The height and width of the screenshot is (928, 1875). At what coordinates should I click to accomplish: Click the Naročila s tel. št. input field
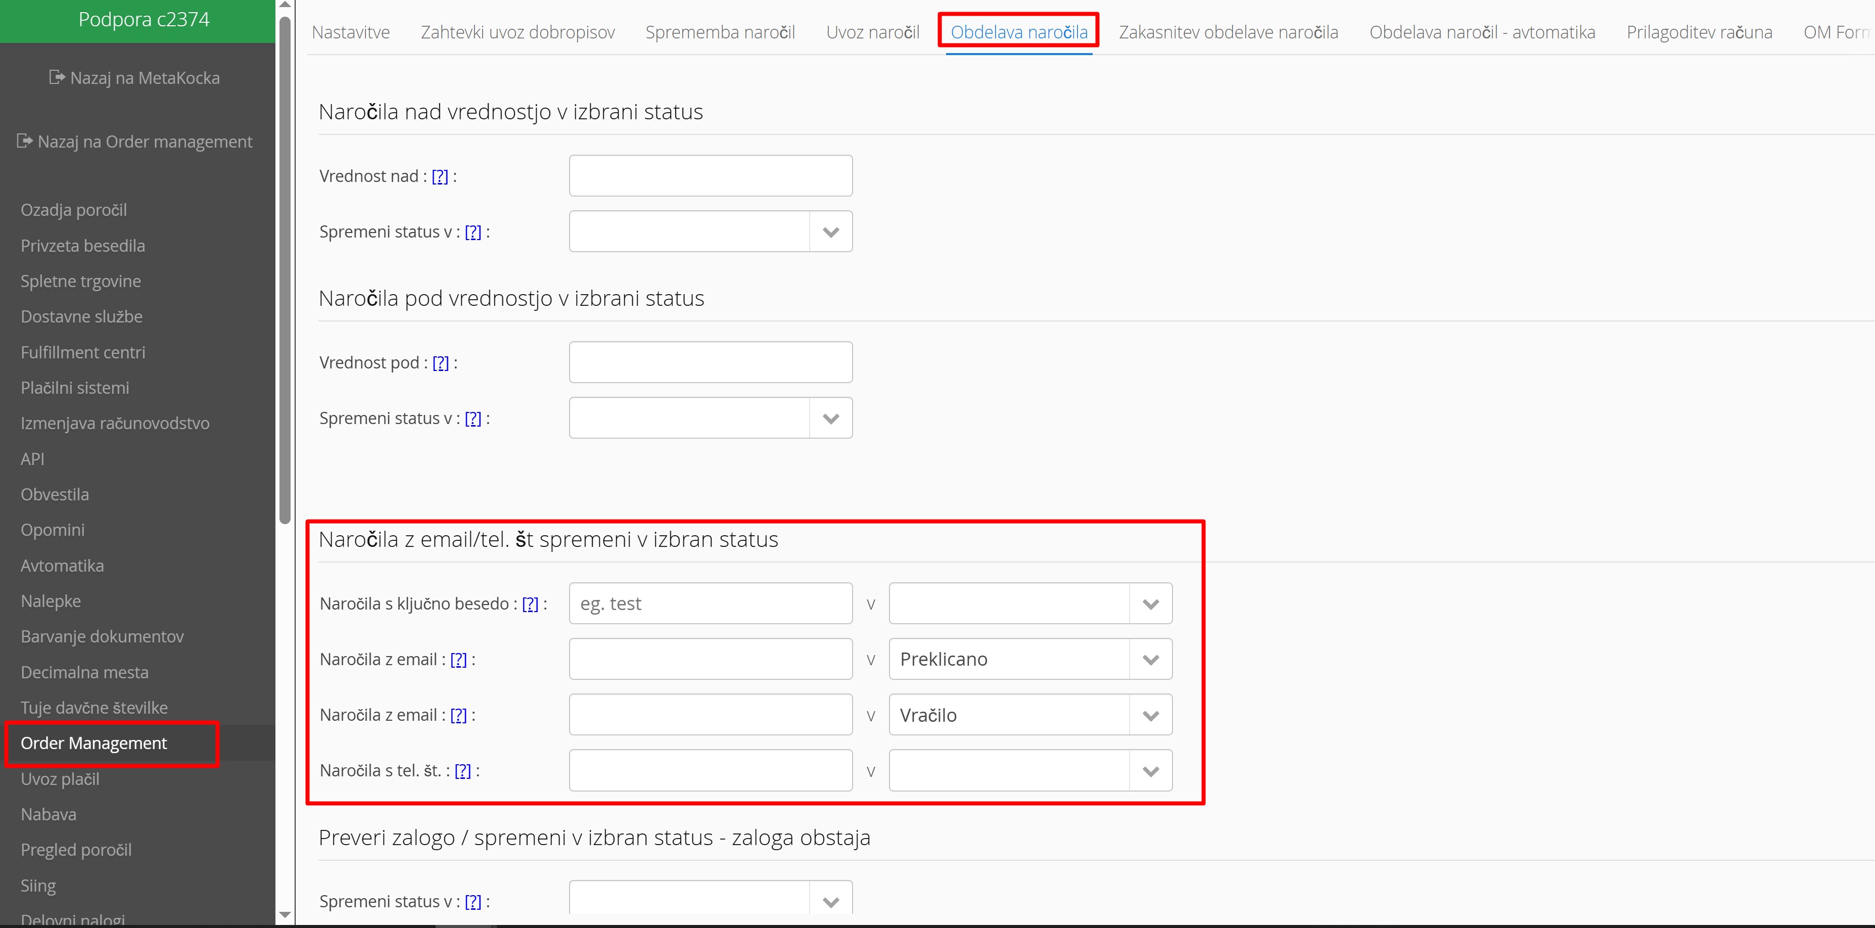[x=711, y=770]
